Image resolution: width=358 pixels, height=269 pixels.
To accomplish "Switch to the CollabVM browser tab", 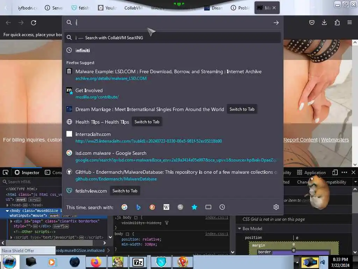I will [x=134, y=8].
